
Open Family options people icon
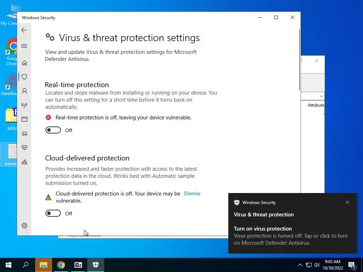[24, 162]
